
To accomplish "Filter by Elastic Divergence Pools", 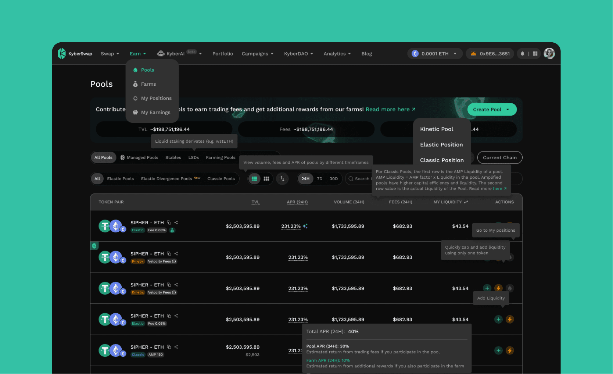I will pyautogui.click(x=171, y=179).
